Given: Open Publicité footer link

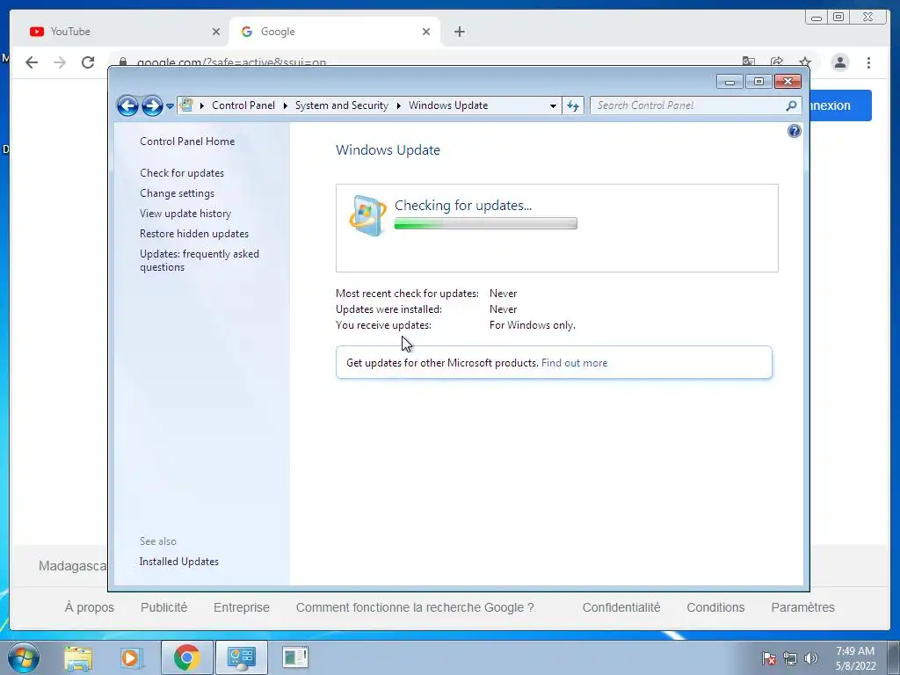Looking at the screenshot, I should pos(163,607).
